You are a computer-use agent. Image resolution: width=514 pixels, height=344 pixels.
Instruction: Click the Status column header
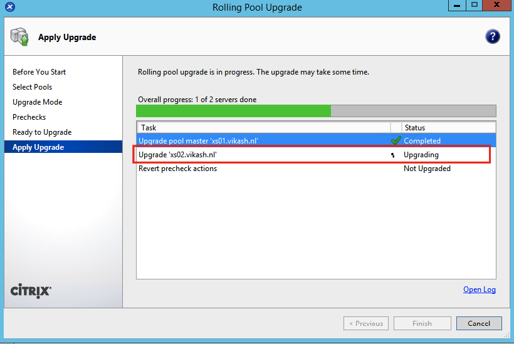click(x=448, y=127)
